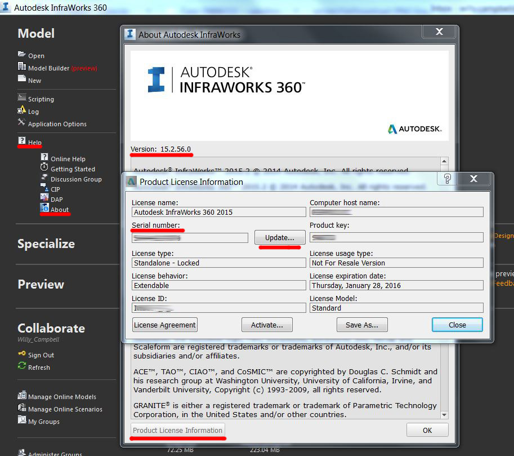This screenshot has height=456, width=514.
Task: Click the DAP chart icon
Action: pos(44,197)
